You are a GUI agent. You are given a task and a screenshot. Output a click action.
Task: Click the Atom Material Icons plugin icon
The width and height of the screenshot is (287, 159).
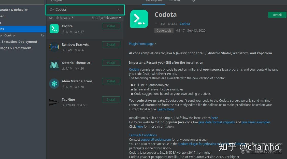(54, 84)
